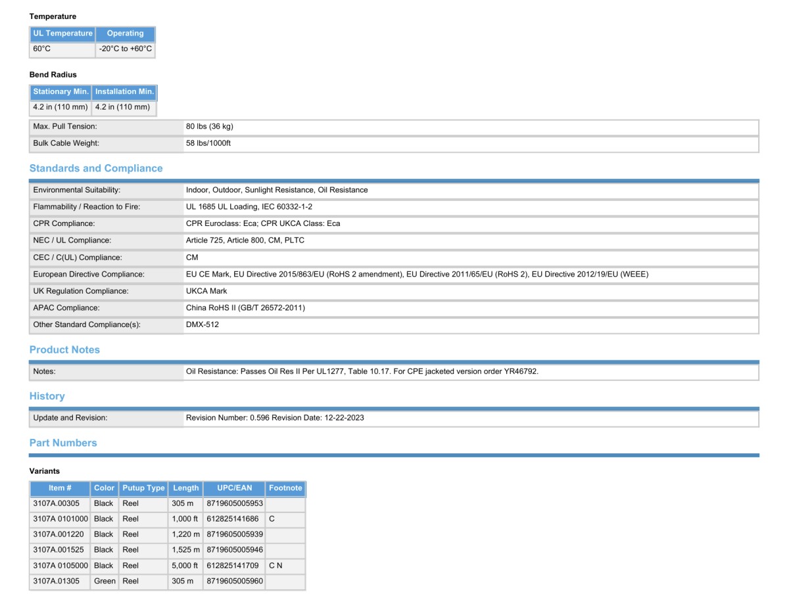
Task: Click UPC code 612825141686
Action: pos(232,519)
